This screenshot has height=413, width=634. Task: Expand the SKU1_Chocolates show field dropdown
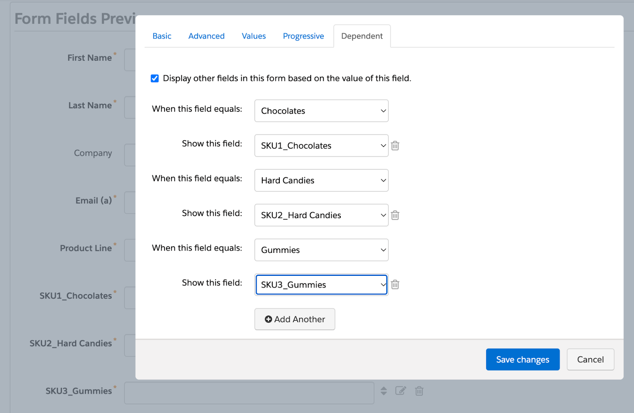pyautogui.click(x=321, y=146)
